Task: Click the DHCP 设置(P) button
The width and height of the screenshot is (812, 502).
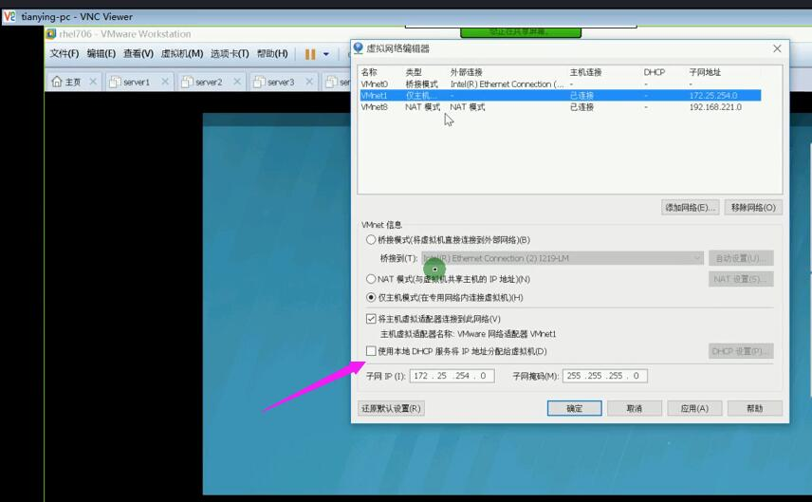Action: [x=741, y=351]
